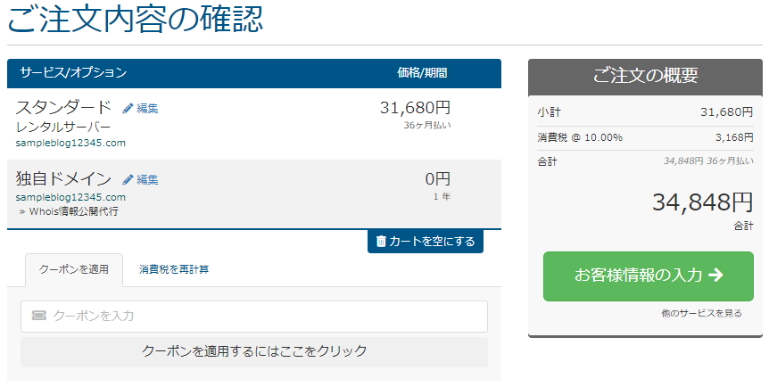Focus the クーポンを入力 text field
Image resolution: width=769 pixels, height=387 pixels.
254,317
